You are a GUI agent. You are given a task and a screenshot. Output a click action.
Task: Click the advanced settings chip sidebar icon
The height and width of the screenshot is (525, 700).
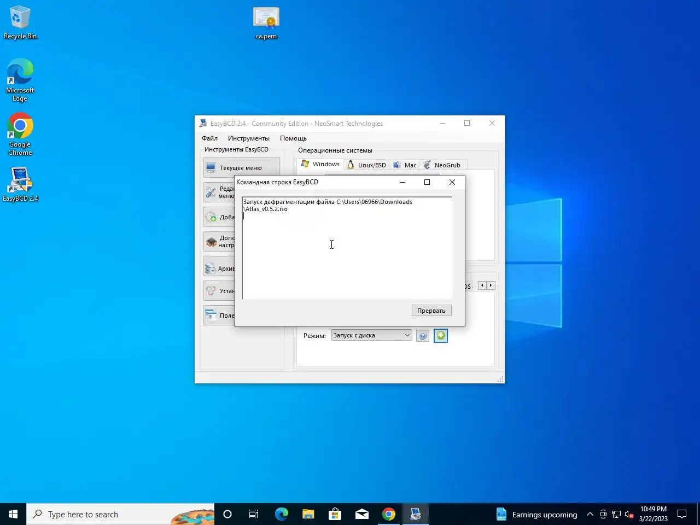click(211, 242)
